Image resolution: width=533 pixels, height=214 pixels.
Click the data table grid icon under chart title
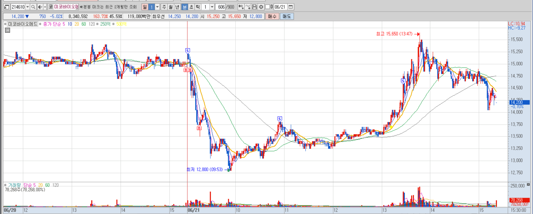[8, 30]
